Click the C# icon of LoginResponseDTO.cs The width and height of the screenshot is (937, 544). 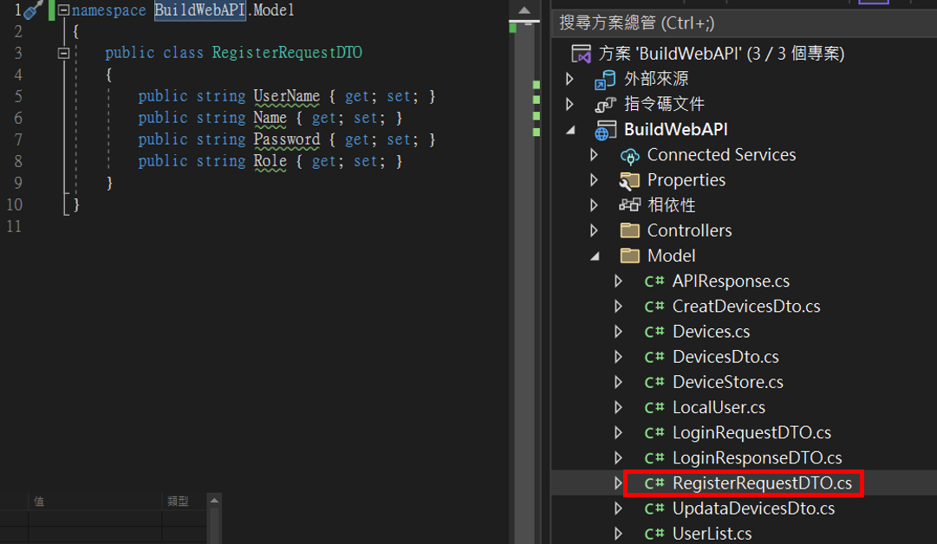(654, 458)
